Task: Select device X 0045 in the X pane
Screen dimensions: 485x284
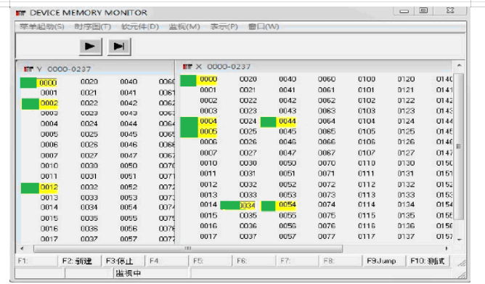Action: coord(288,131)
